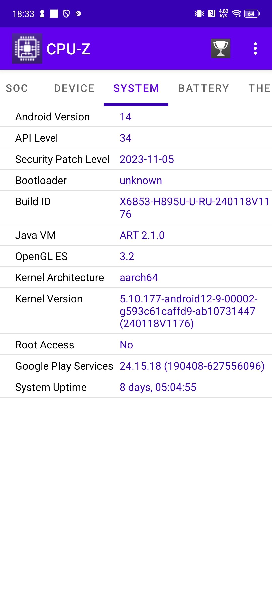Switch to the DEVICE tab
This screenshot has height=615, width=272.
tap(74, 88)
